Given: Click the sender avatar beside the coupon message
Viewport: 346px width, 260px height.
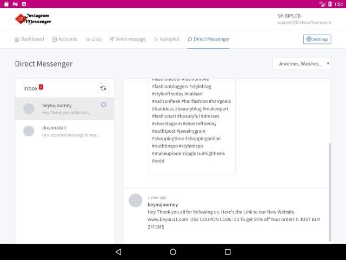Looking at the screenshot, I should pos(135,200).
